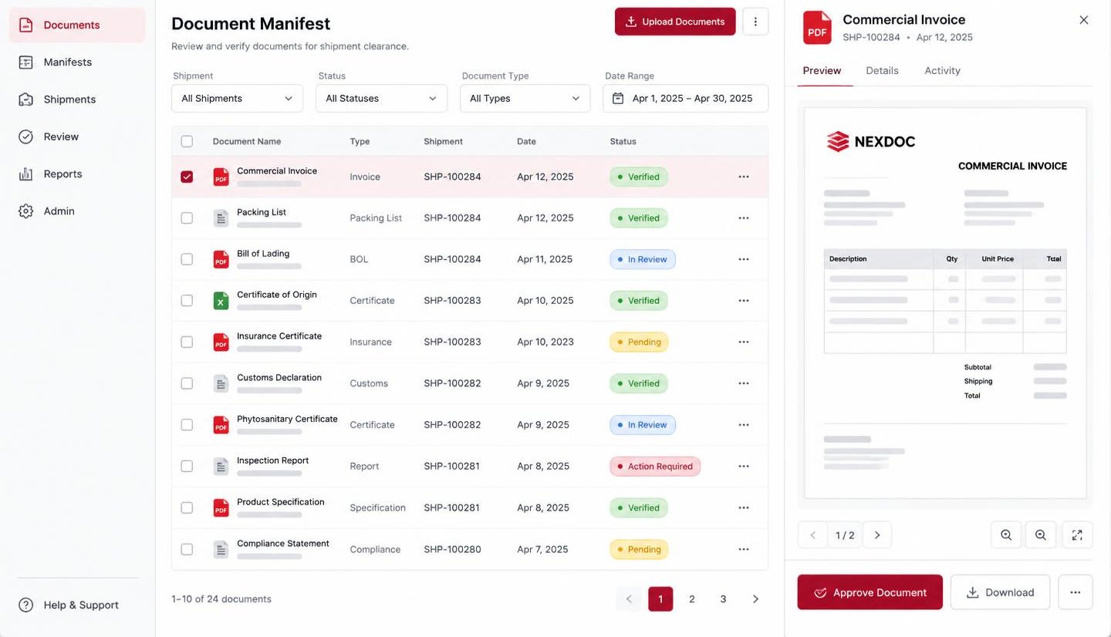Screen dimensions: 1111x637
Task: Check the Insurance Certificate row checkbox
Action: click(187, 342)
